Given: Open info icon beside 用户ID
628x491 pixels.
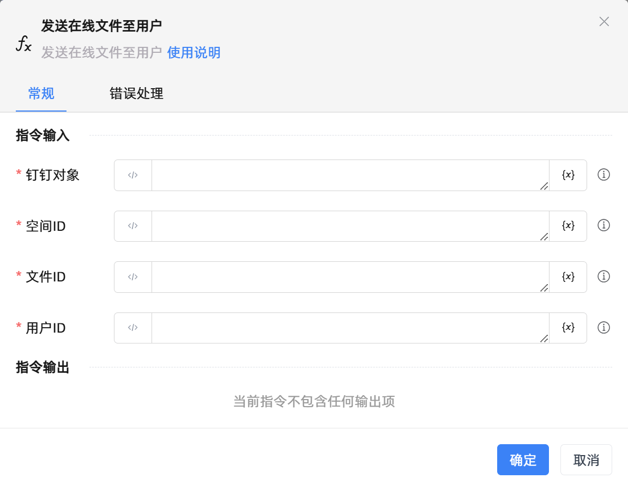Looking at the screenshot, I should (x=603, y=328).
